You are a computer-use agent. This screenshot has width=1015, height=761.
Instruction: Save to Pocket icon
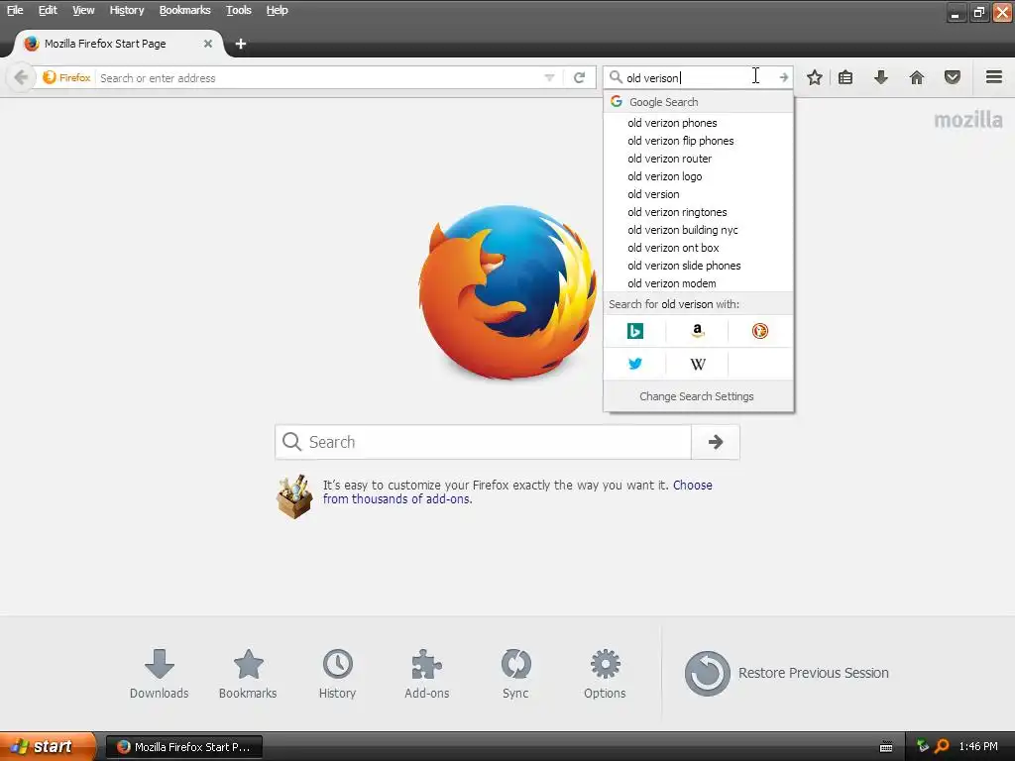click(953, 77)
